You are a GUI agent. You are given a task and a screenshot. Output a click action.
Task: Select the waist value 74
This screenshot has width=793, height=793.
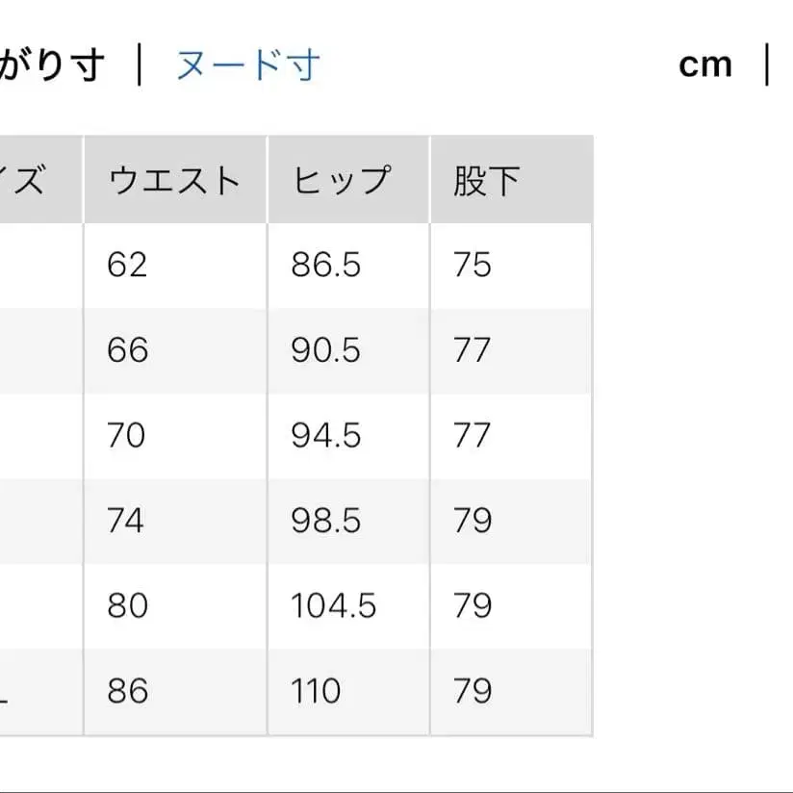click(125, 520)
